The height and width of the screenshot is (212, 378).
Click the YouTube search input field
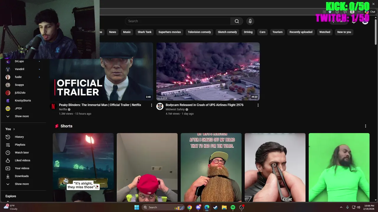point(178,21)
